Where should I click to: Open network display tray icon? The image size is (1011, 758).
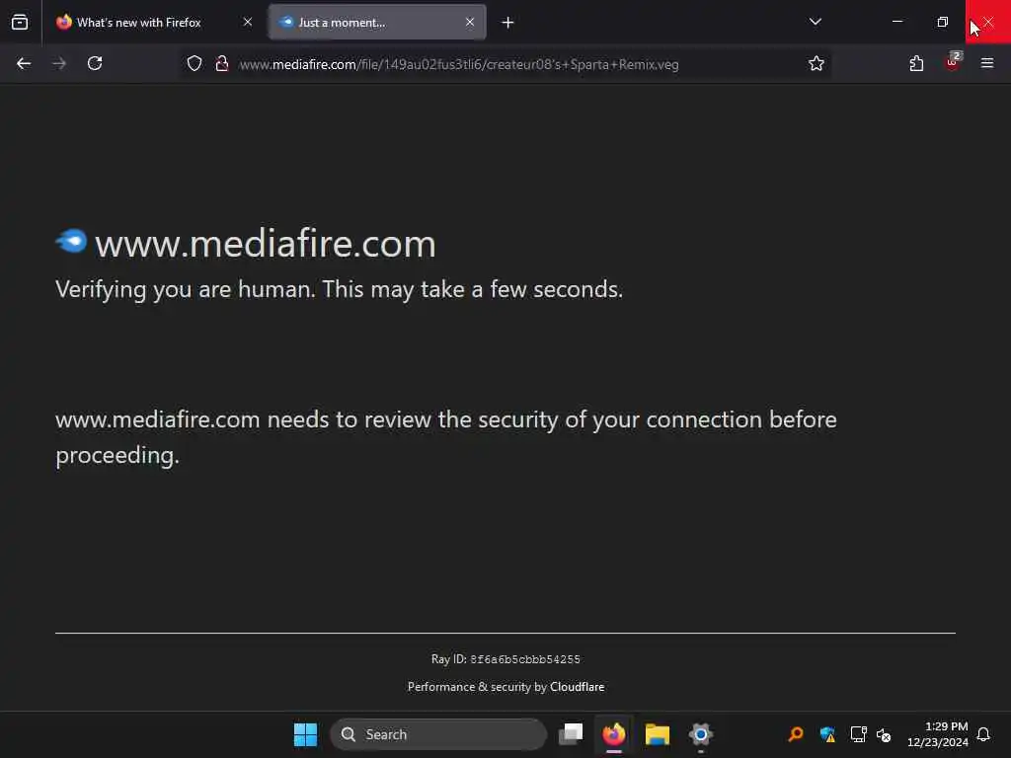point(858,734)
